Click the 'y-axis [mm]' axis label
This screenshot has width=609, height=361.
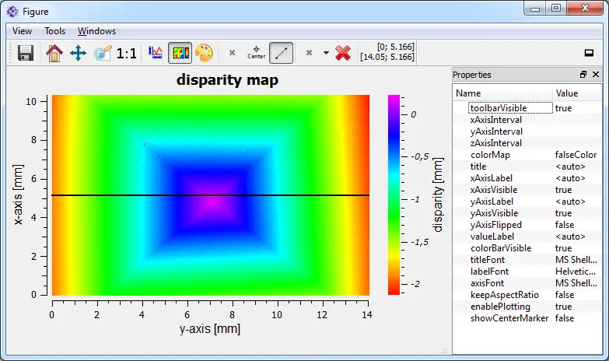(210, 329)
